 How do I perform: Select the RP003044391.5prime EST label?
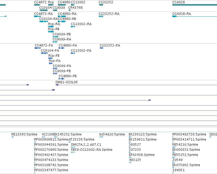51,145
